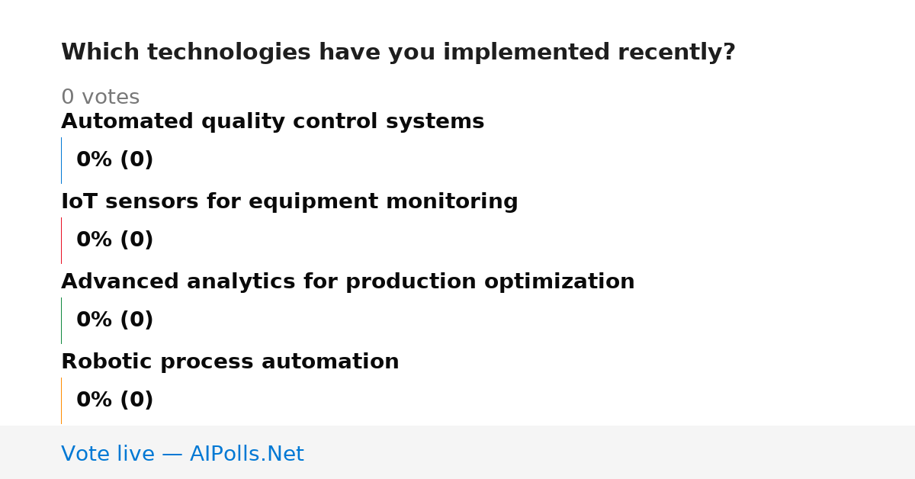Click the orange result bar for Robotic automation
915x479 pixels.
pos(61,400)
